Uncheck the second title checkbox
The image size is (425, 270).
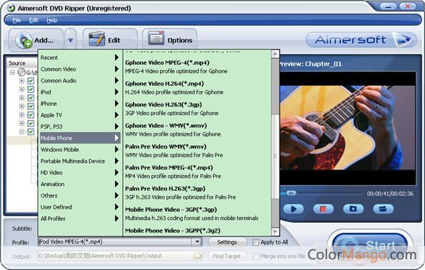click(31, 89)
